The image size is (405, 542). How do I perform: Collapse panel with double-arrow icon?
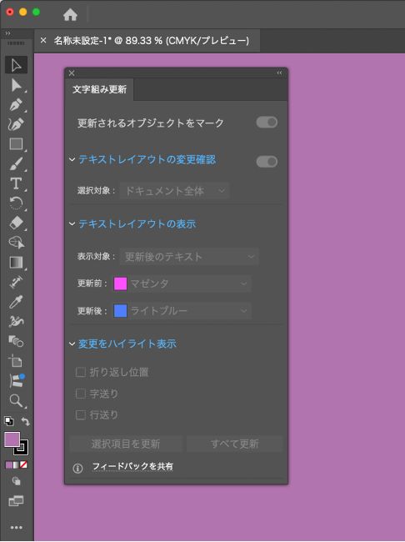click(279, 73)
